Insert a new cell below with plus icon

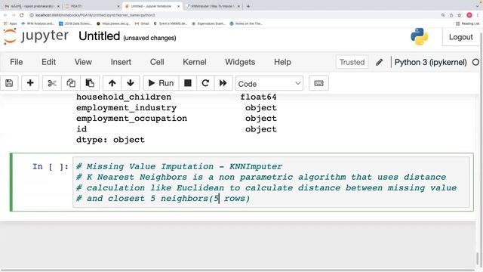30,83
